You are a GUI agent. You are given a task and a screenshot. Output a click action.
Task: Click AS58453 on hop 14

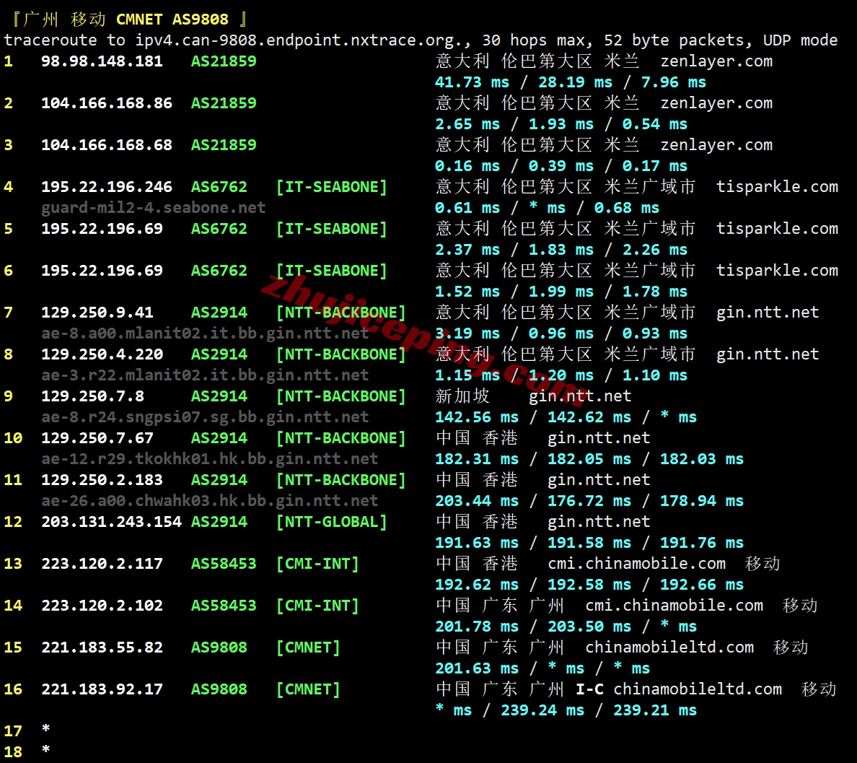[x=224, y=606]
